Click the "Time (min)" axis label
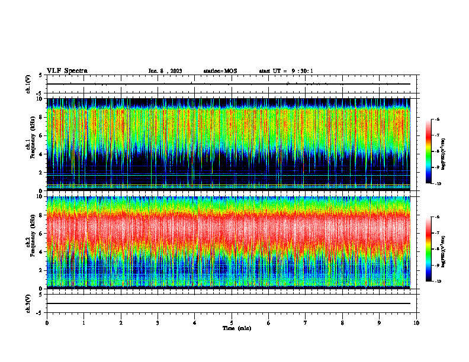The width and height of the screenshot is (469, 362). tap(237, 328)
